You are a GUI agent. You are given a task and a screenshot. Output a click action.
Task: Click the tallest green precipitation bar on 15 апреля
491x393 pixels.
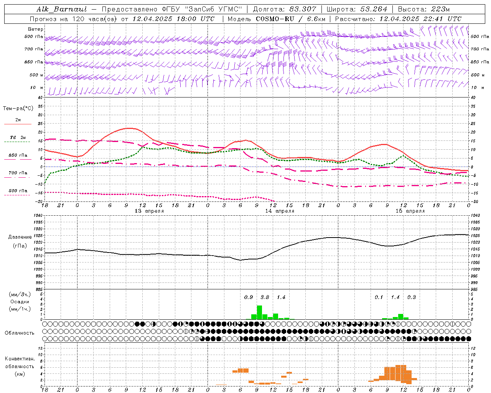(x=400, y=317)
